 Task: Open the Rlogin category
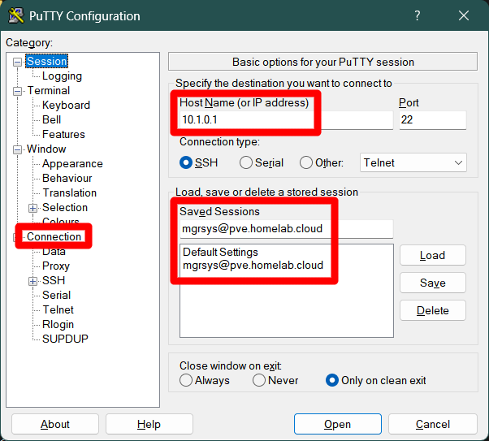(58, 325)
